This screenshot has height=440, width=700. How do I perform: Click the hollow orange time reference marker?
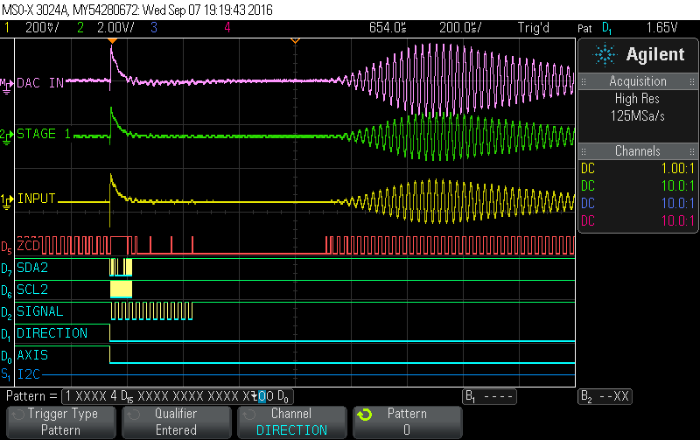(x=295, y=42)
